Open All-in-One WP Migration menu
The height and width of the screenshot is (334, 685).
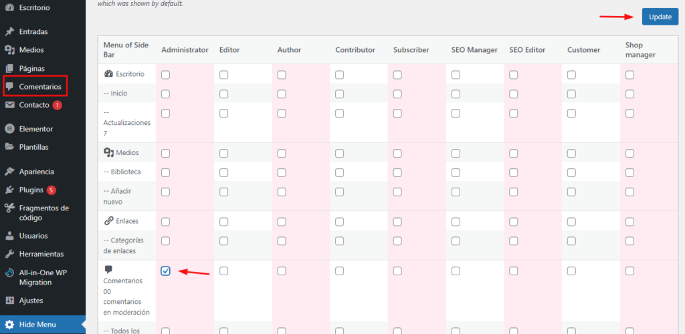tap(43, 277)
